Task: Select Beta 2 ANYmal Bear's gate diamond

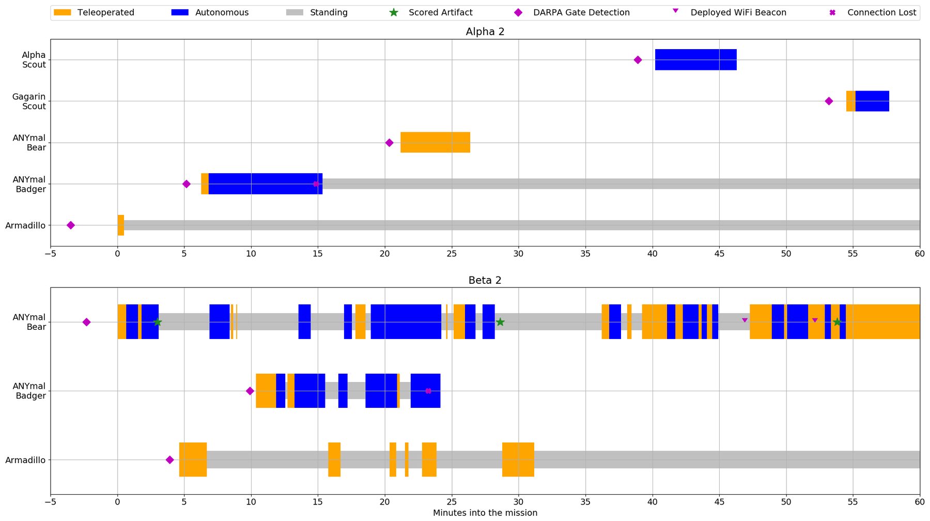Action: click(x=86, y=322)
